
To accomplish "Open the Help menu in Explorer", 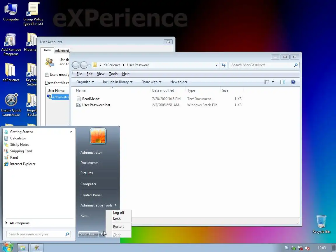I will 126,74.
